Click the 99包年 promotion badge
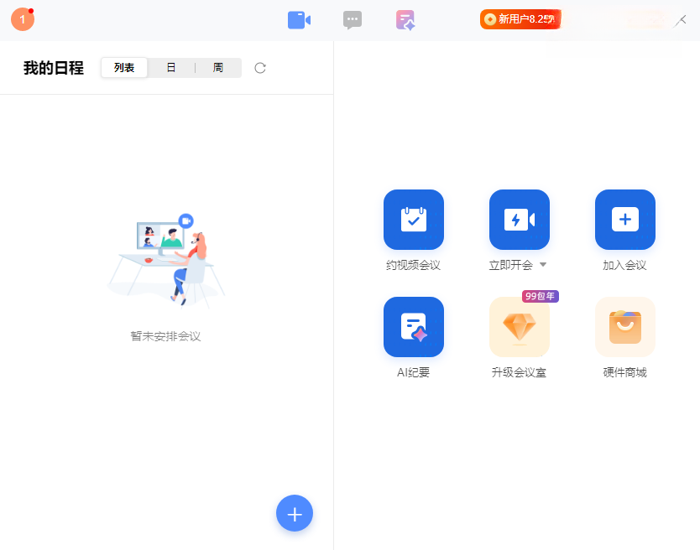 point(541,296)
